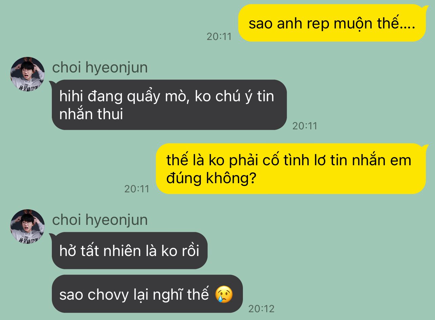435x320 pixels.
Task: Click the words 'đúng không?' in the yellow bubble
Action: pyautogui.click(x=211, y=178)
